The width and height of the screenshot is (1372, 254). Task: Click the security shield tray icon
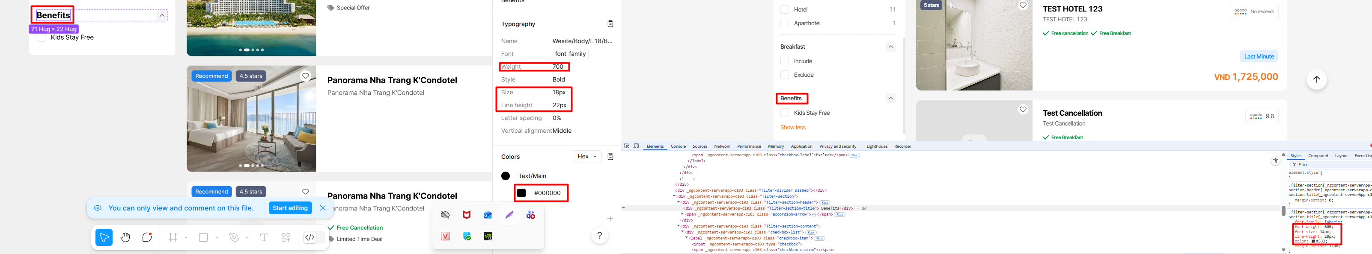point(467,236)
